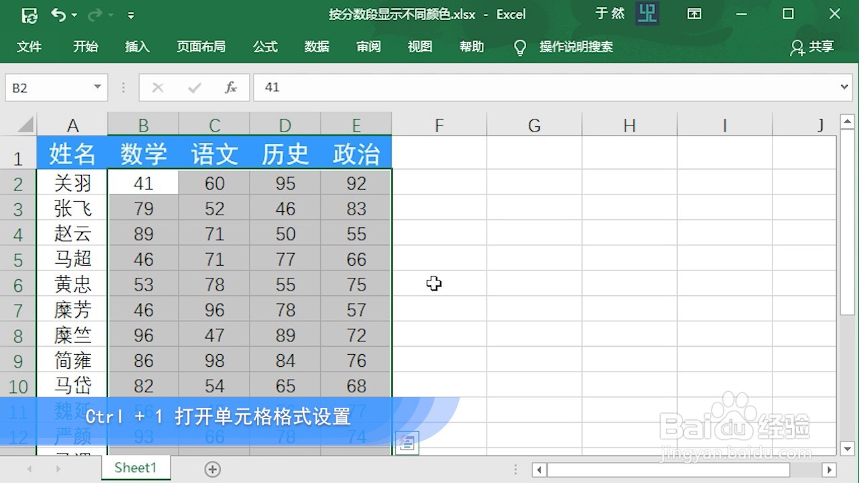Open the Customize Quick Access Toolbar dropdown
The image size is (859, 483).
click(x=131, y=13)
